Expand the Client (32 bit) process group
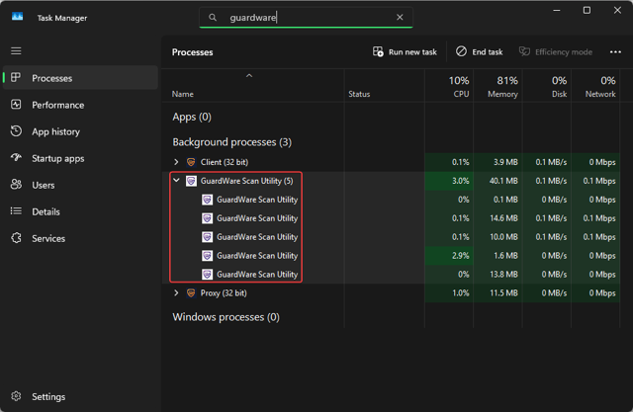The image size is (633, 412). click(x=177, y=162)
